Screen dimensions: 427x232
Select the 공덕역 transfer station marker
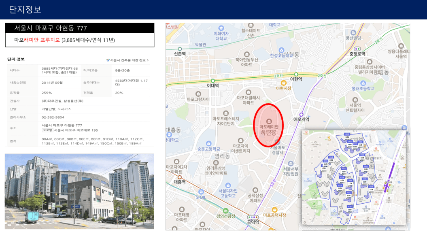tap(253, 217)
